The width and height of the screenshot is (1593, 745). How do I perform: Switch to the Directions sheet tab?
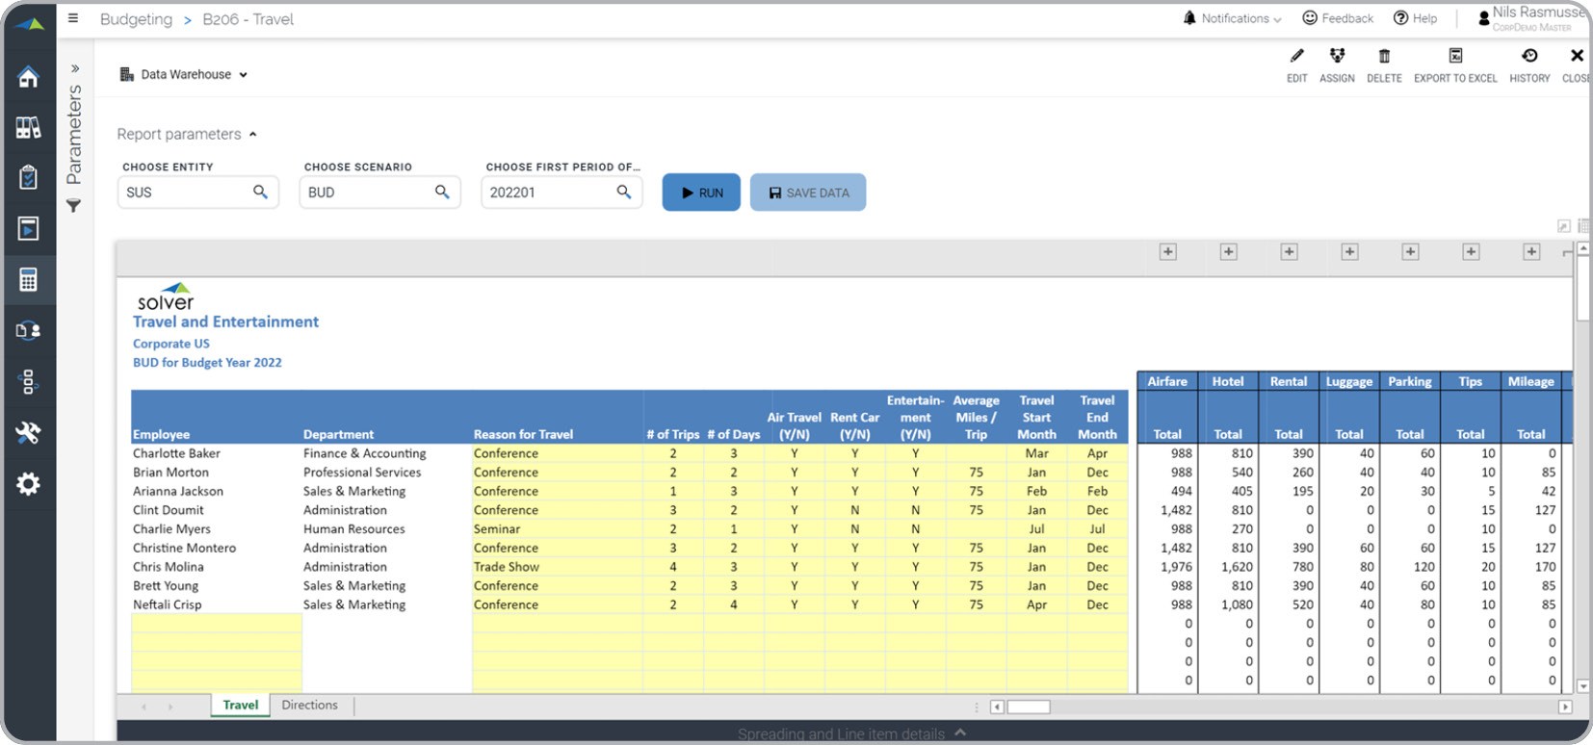[309, 706]
